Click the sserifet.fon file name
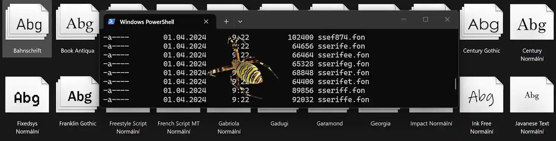Image resolution: width=556 pixels, height=141 pixels. tap(344, 82)
